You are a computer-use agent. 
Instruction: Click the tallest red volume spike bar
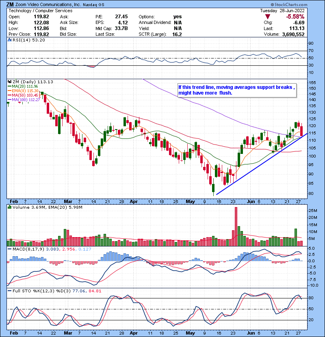[236, 227]
